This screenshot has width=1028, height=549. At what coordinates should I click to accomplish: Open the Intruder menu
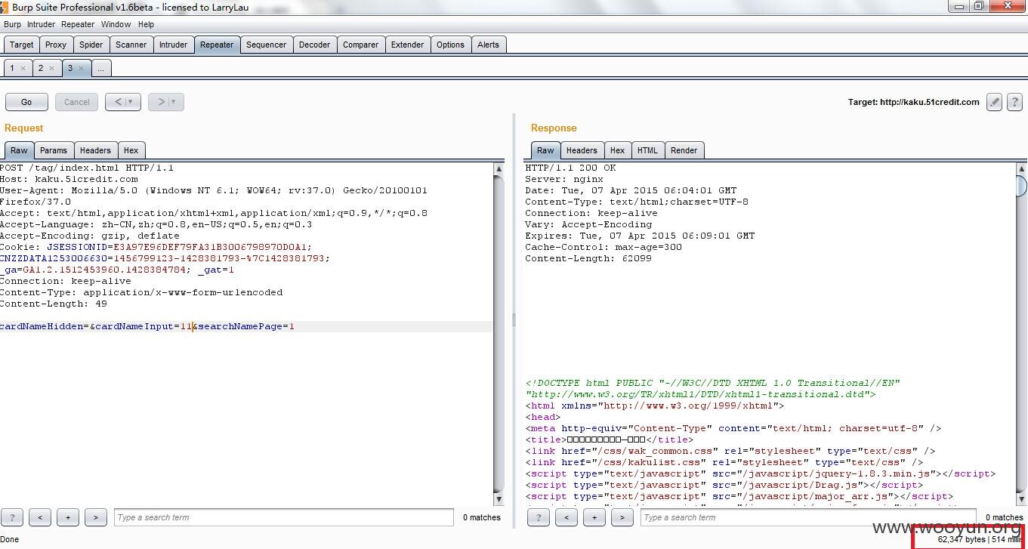42,24
